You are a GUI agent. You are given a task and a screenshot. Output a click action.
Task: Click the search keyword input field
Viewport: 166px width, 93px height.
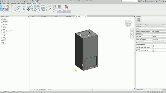pos(130,1)
